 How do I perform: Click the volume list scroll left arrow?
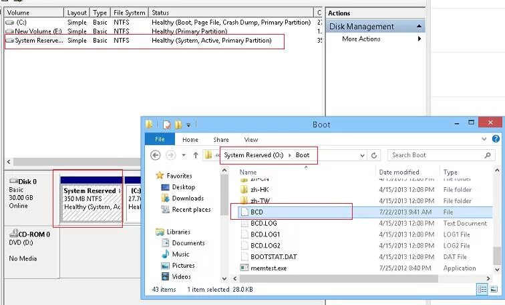9,162
